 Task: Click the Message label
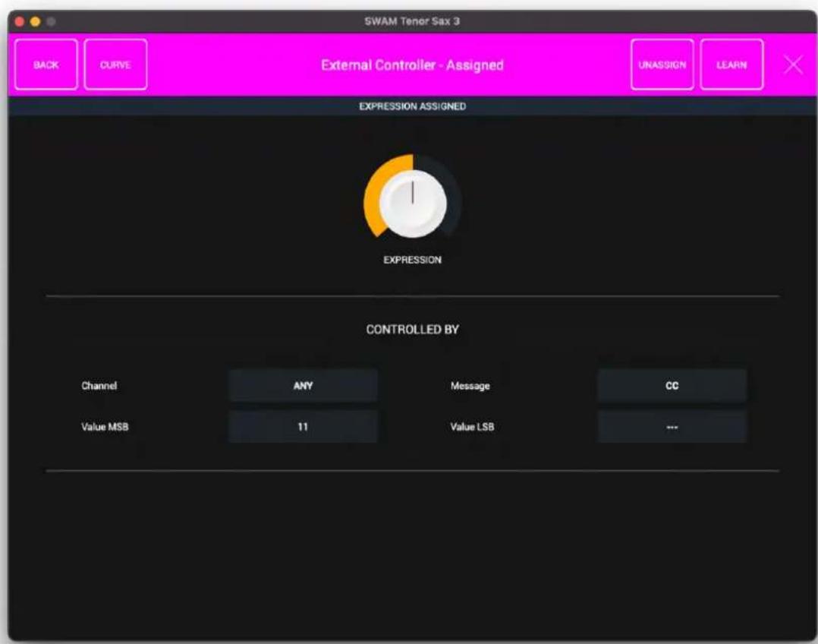coord(470,386)
